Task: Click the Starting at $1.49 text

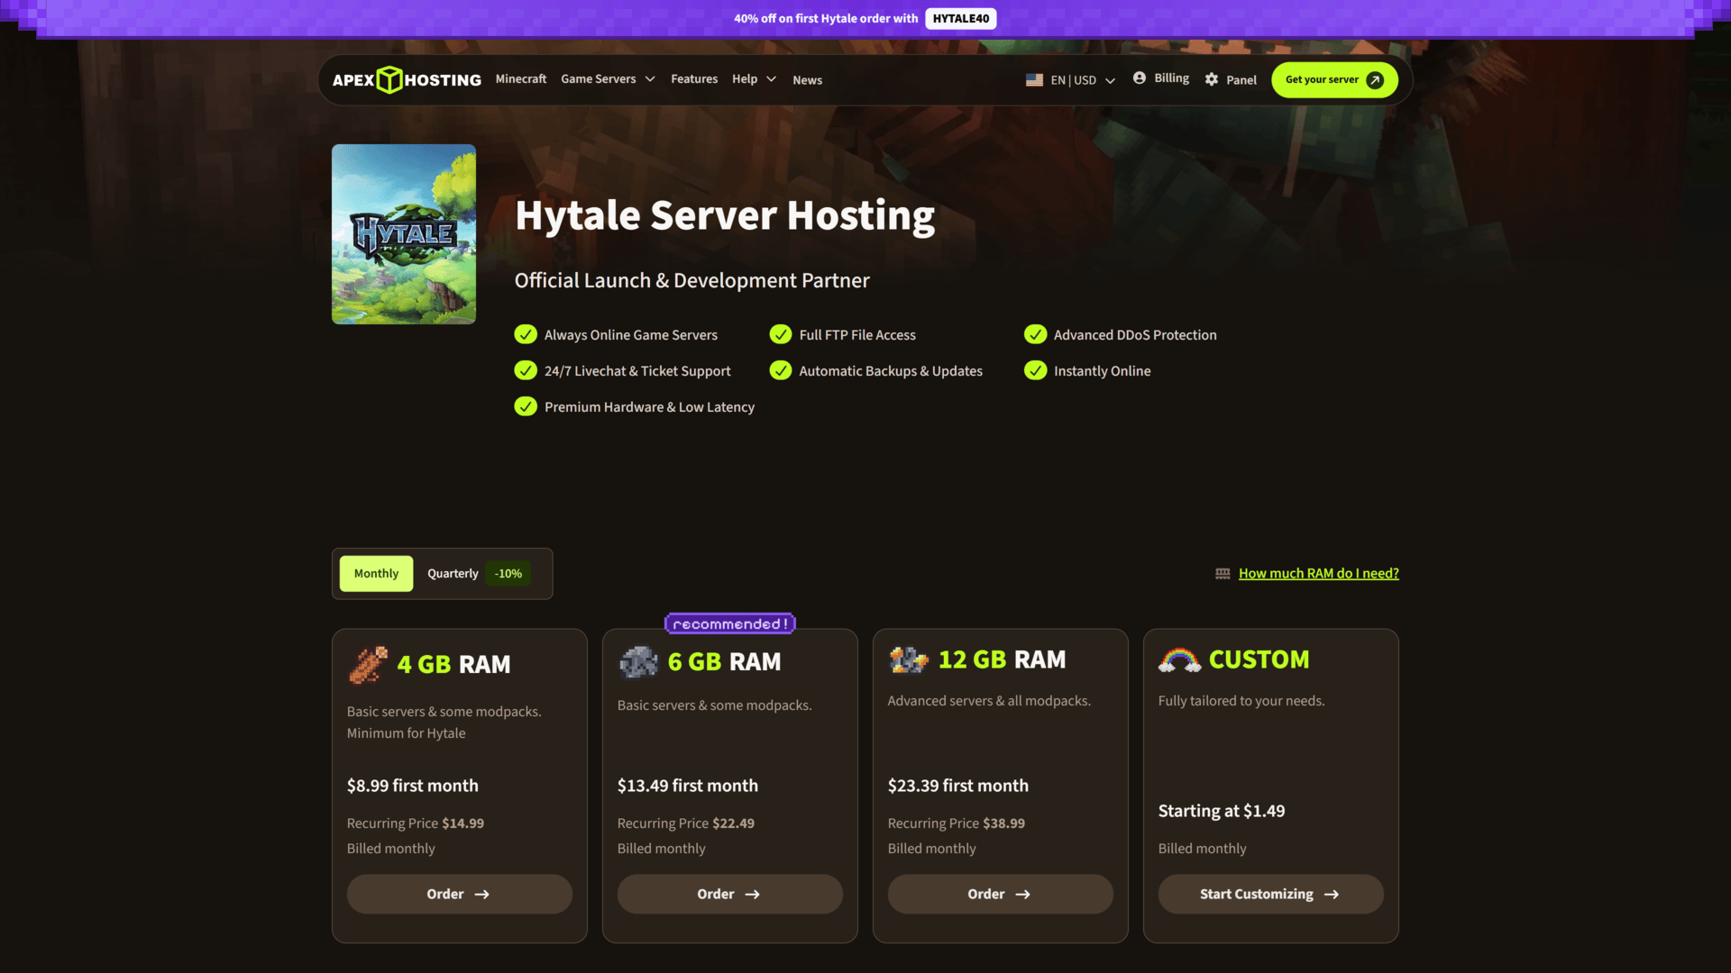Action: coord(1221,811)
